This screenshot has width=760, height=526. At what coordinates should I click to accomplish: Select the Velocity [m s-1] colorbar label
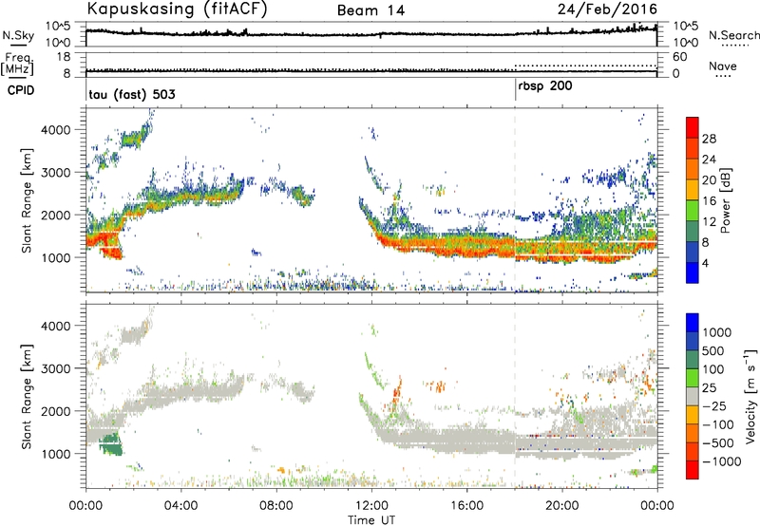(x=750, y=396)
